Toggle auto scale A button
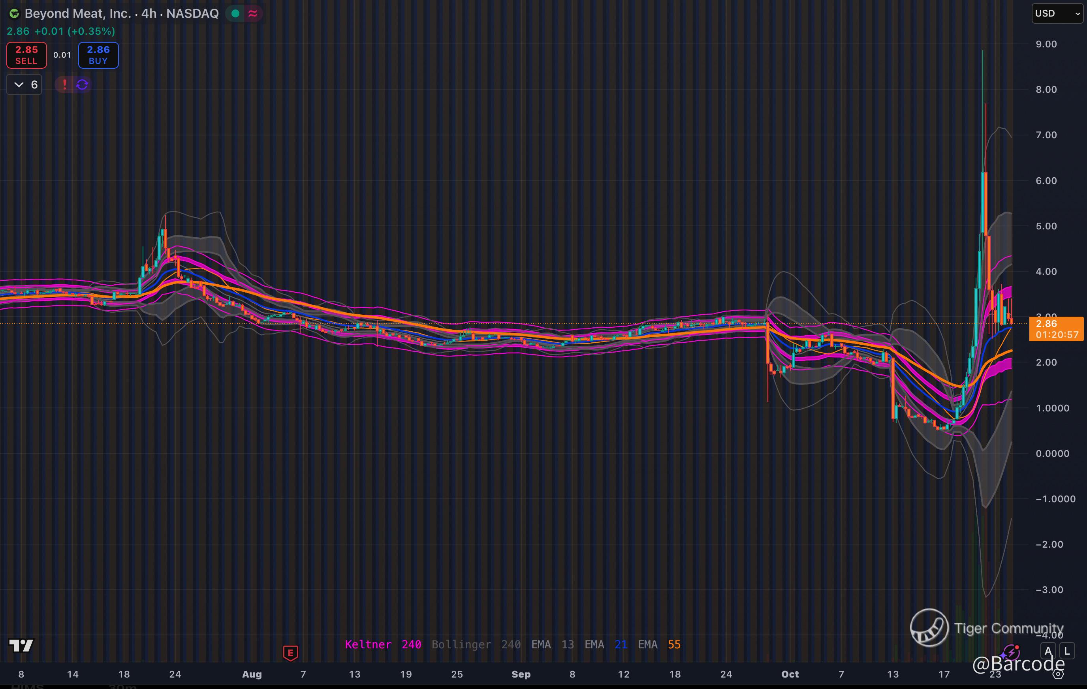 tap(1048, 651)
